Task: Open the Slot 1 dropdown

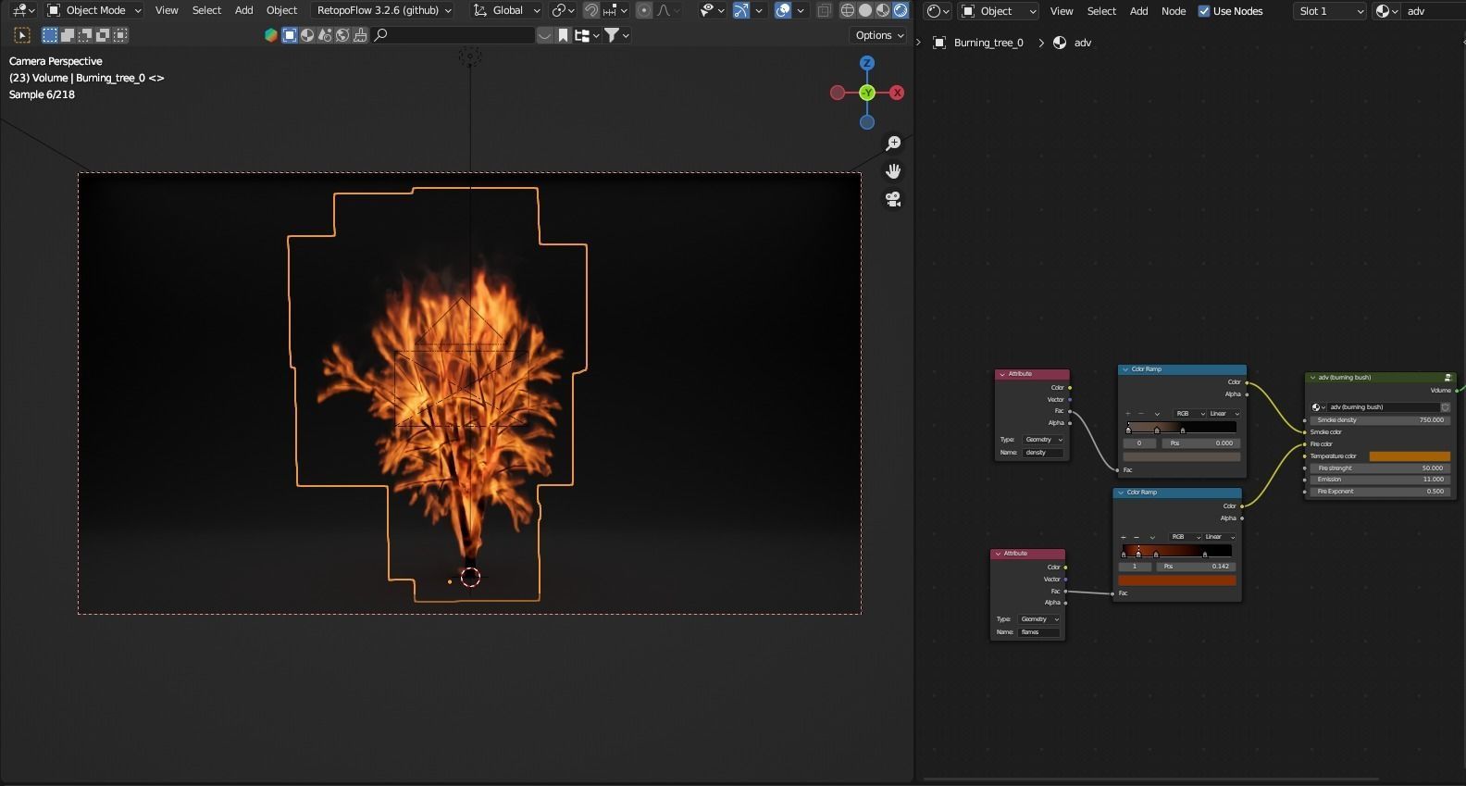Action: click(1331, 11)
